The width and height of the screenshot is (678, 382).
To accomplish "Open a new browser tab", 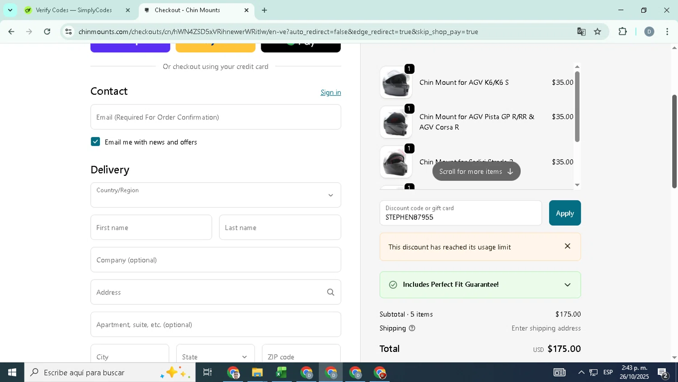I will point(264,10).
